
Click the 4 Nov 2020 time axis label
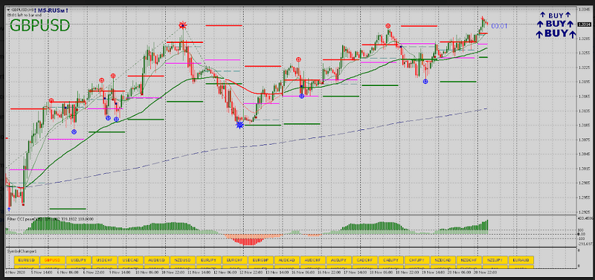tap(14, 272)
